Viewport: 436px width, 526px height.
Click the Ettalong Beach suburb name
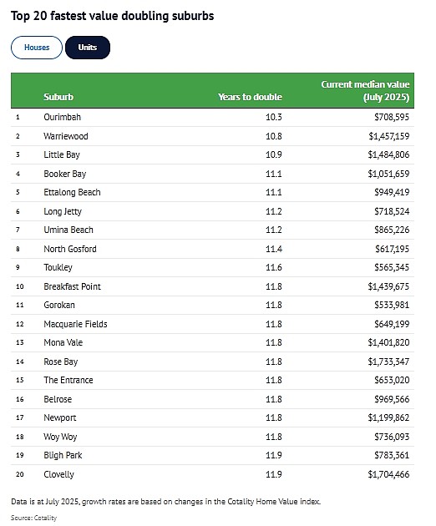(72, 192)
